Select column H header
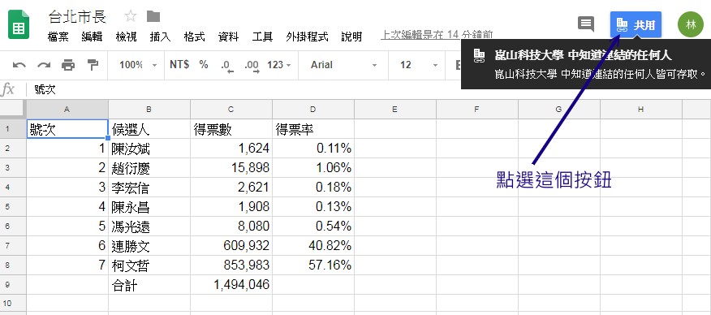Screen dimensions: 711x315 pos(640,110)
